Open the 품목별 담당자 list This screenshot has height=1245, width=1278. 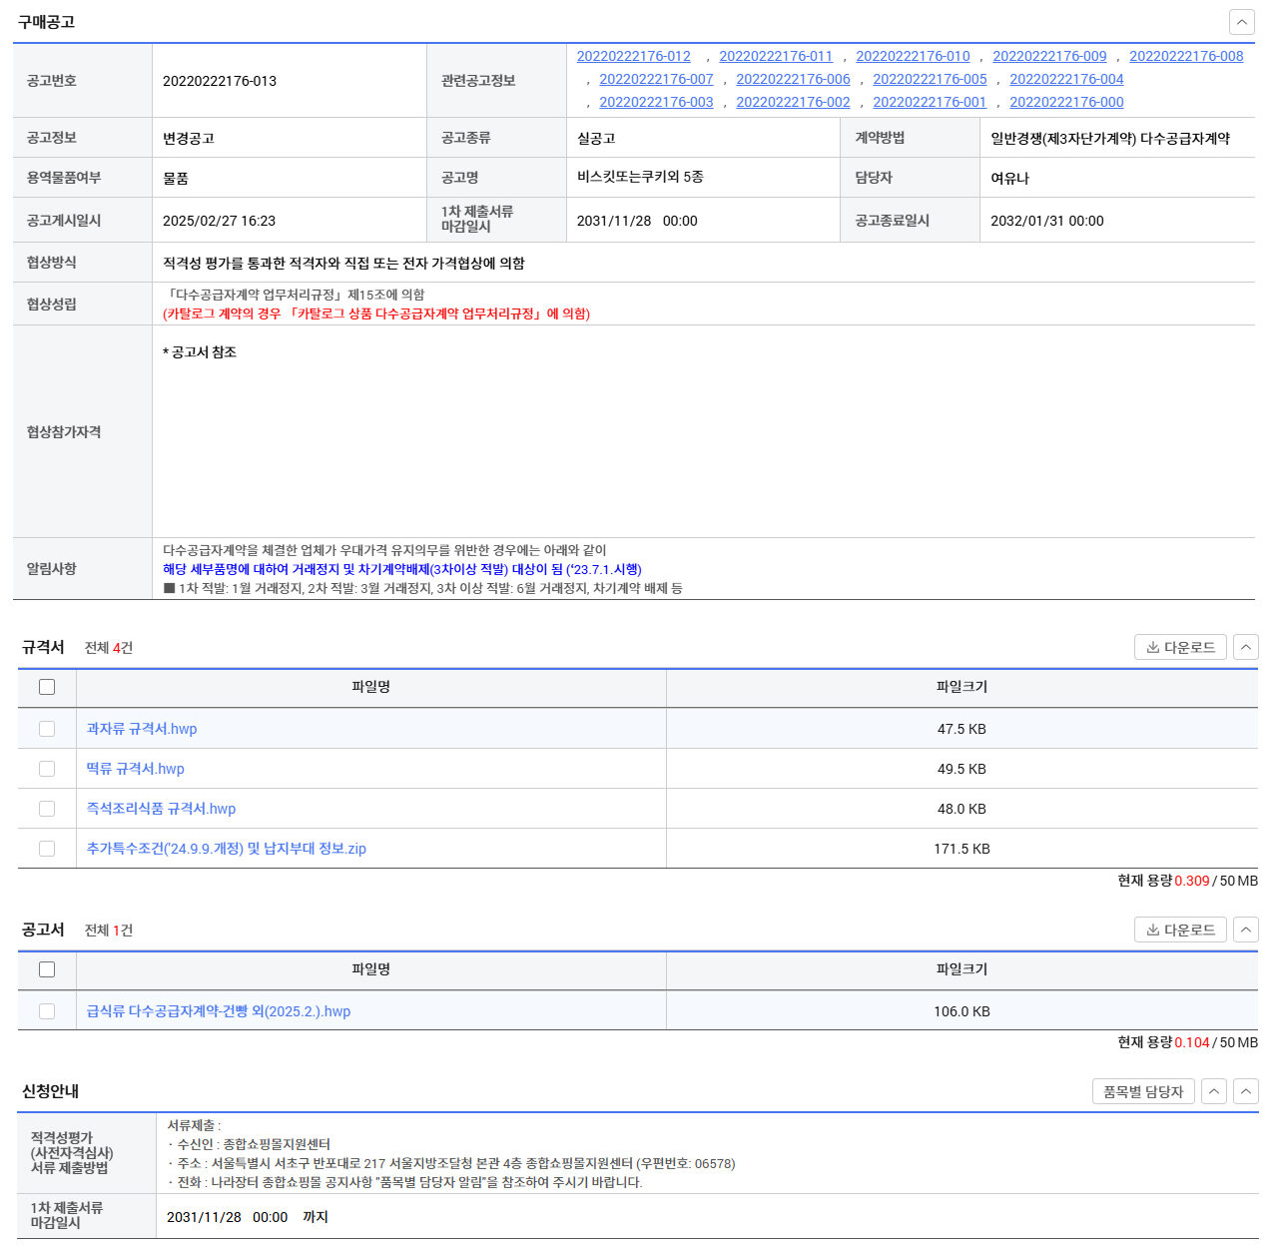tap(1142, 1091)
